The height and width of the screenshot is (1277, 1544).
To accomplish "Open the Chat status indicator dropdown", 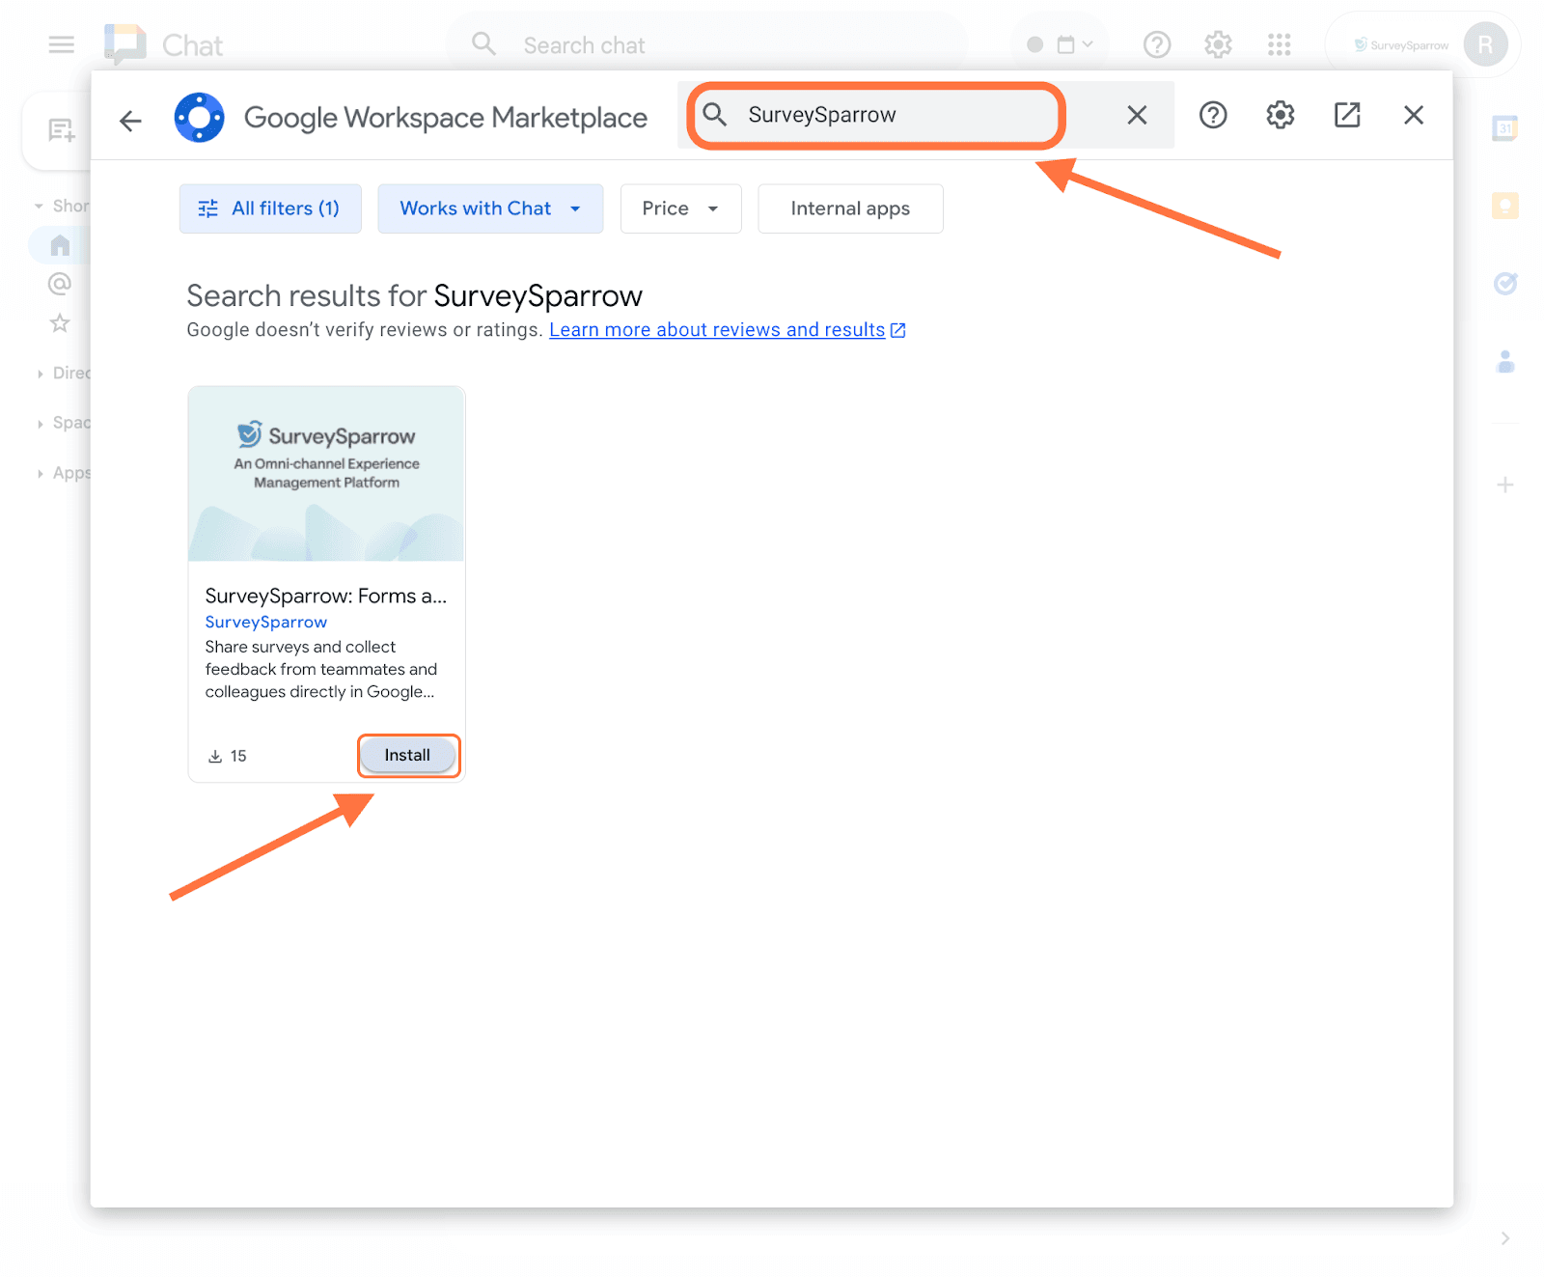I will (1060, 44).
